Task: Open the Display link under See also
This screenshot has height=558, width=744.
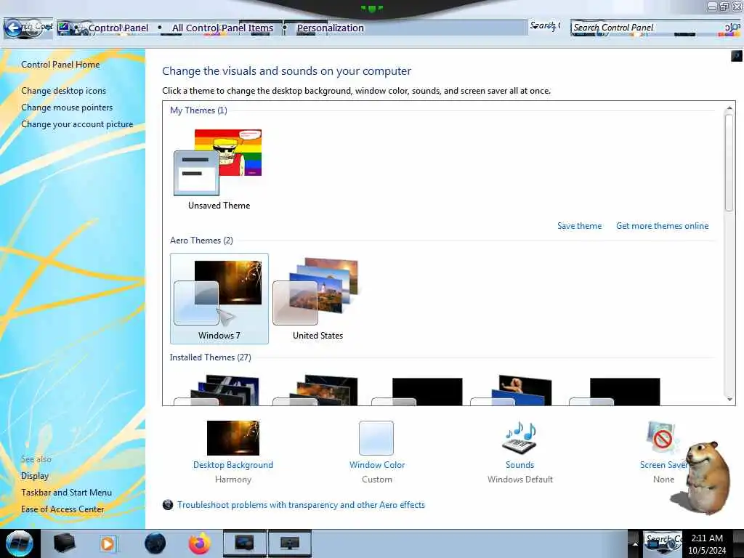Action: click(x=35, y=475)
